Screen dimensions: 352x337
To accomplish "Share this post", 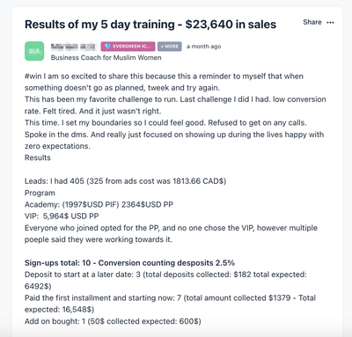I will [312, 22].
